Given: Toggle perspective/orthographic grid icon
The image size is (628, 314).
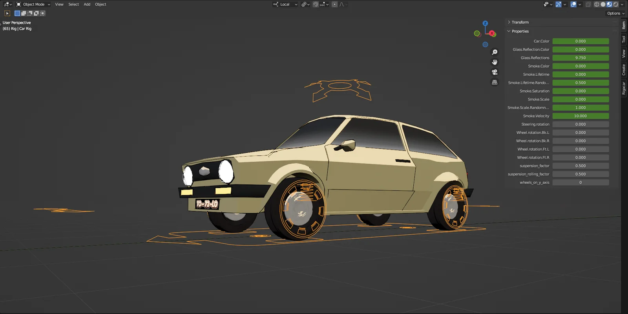Looking at the screenshot, I should 495,82.
